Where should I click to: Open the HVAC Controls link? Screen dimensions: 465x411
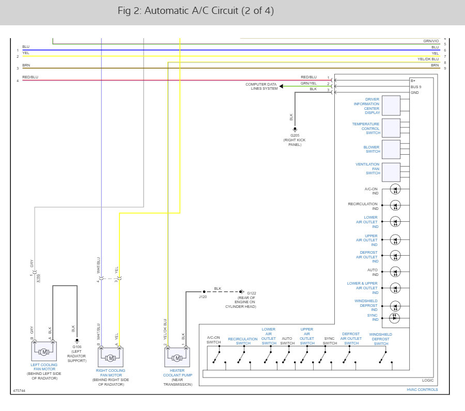(422, 390)
